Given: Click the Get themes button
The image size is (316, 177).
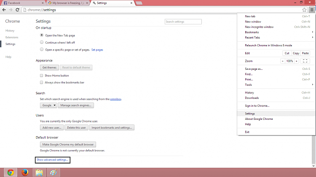Looking at the screenshot, I should tap(49, 67).
